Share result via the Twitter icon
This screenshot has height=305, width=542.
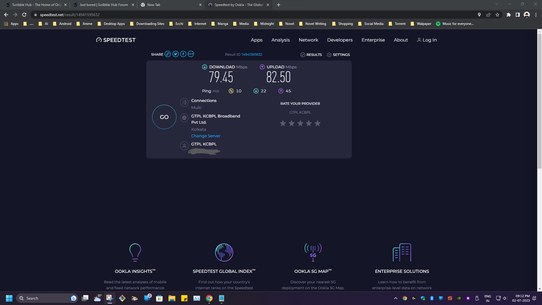pyautogui.click(x=176, y=54)
